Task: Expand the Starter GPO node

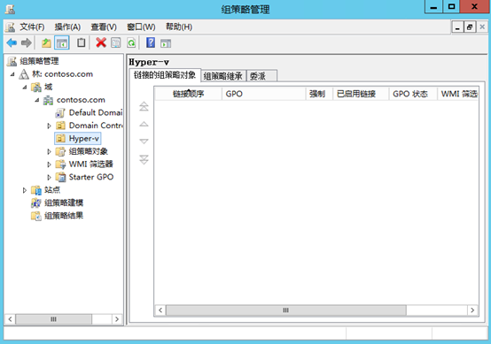Action: [x=49, y=177]
